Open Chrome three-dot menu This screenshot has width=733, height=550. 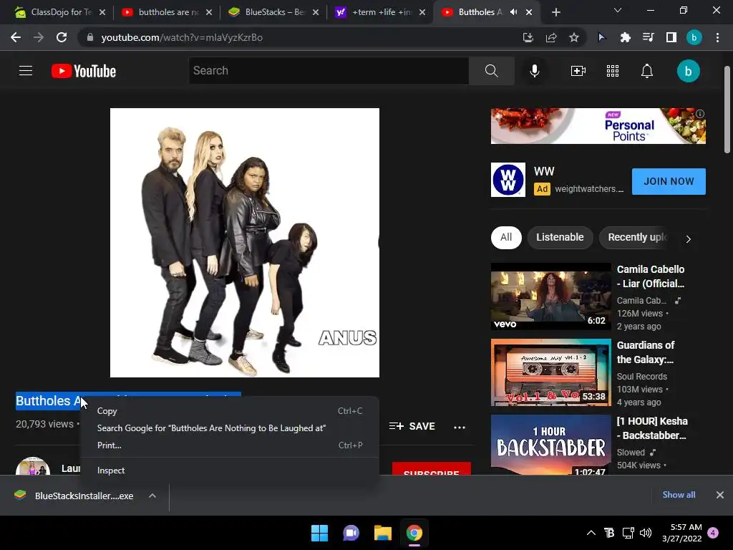717,37
